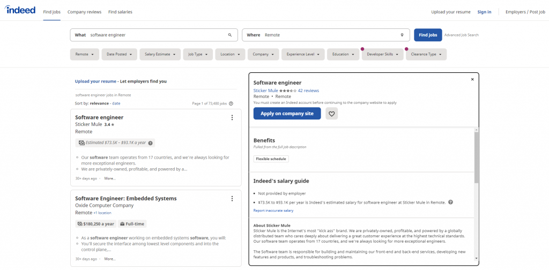Open the Clearance Type filter
The image size is (549, 270).
tap(426, 54)
